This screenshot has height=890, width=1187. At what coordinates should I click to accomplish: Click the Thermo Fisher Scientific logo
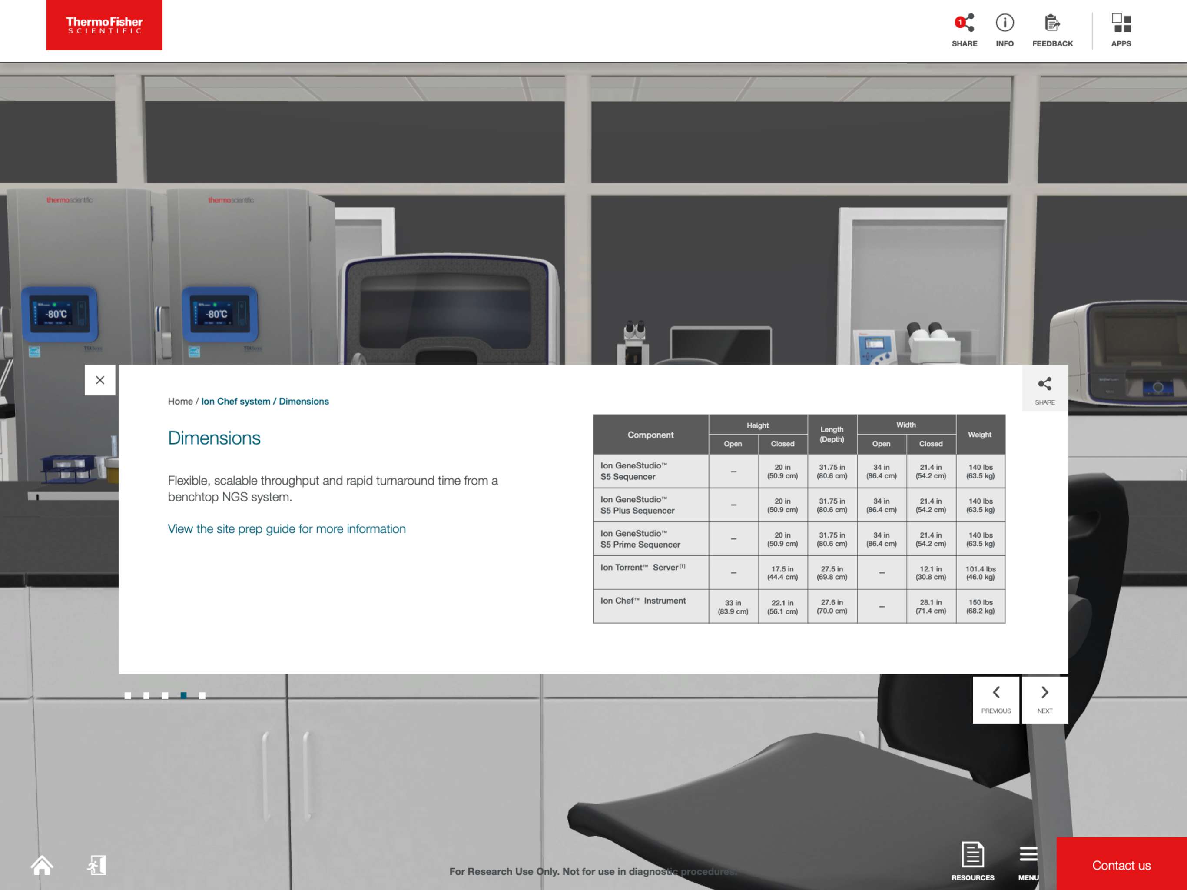coord(104,25)
